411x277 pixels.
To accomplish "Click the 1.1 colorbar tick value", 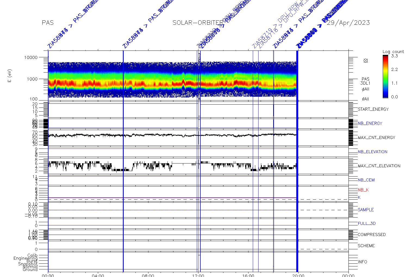I will (394, 83).
